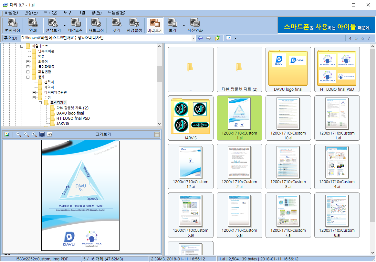The image size is (376, 262).
Task: Open the address path dropdown
Action: [x=193, y=38]
